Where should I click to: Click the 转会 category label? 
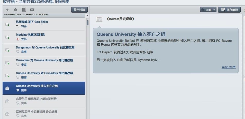pos(24,26)
